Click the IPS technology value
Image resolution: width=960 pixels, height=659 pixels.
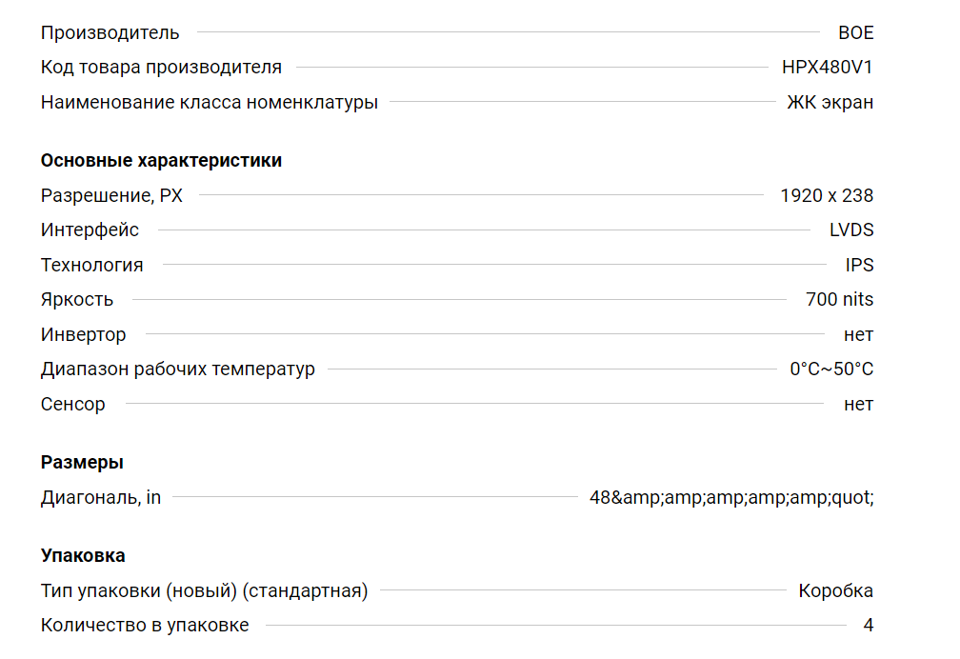(x=859, y=265)
